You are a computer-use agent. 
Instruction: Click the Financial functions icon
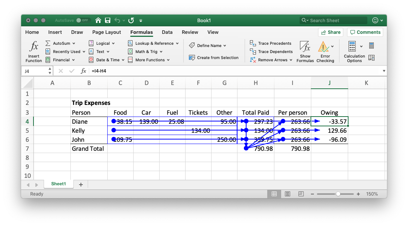click(48, 60)
